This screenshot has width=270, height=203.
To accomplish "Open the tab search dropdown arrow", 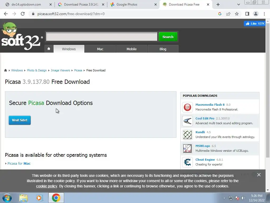I will pos(238,4).
